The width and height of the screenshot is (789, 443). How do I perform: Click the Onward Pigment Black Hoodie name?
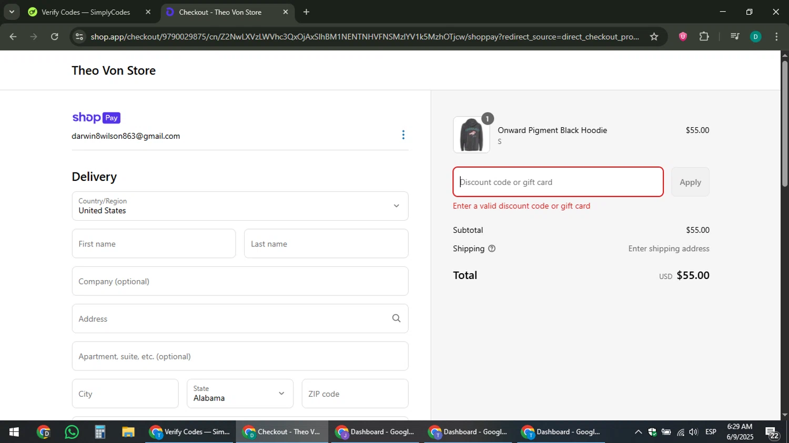(552, 130)
